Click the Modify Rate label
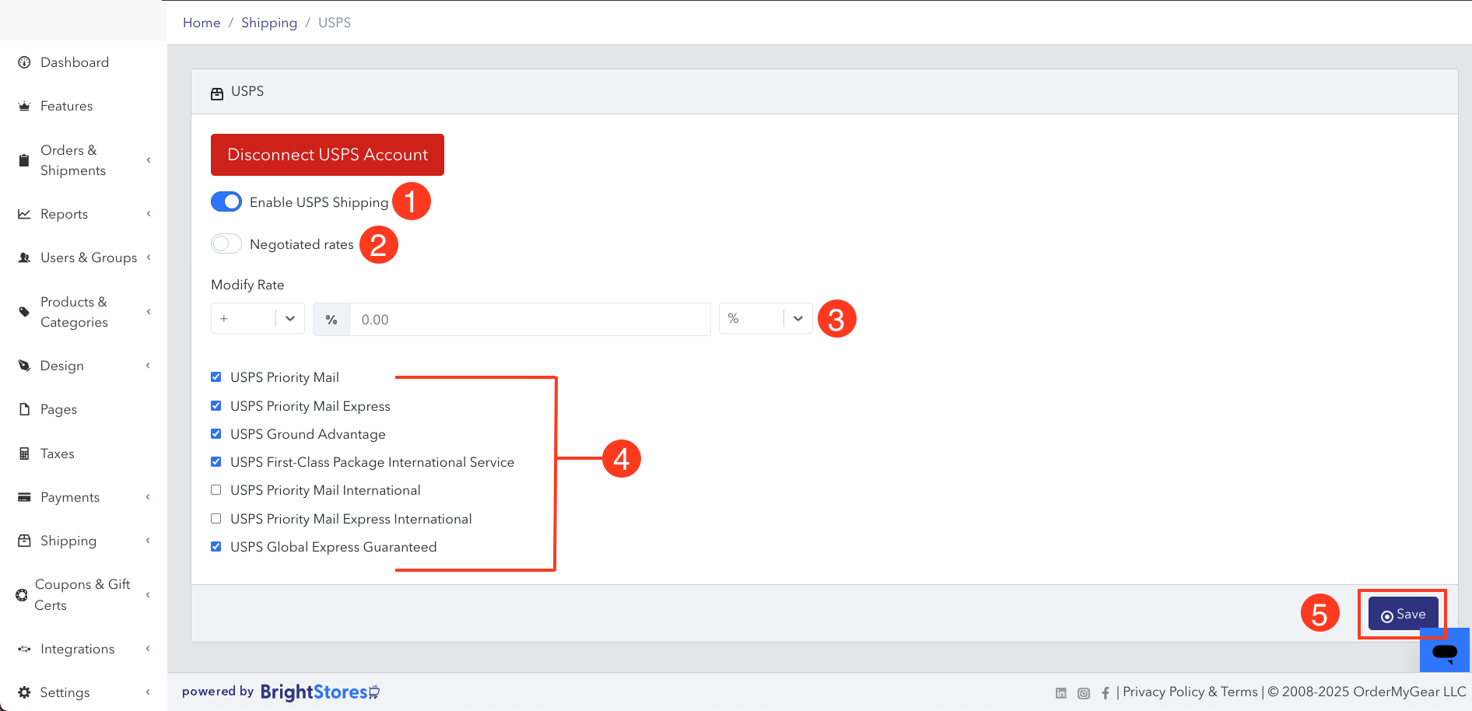This screenshot has height=711, width=1472. click(x=247, y=285)
